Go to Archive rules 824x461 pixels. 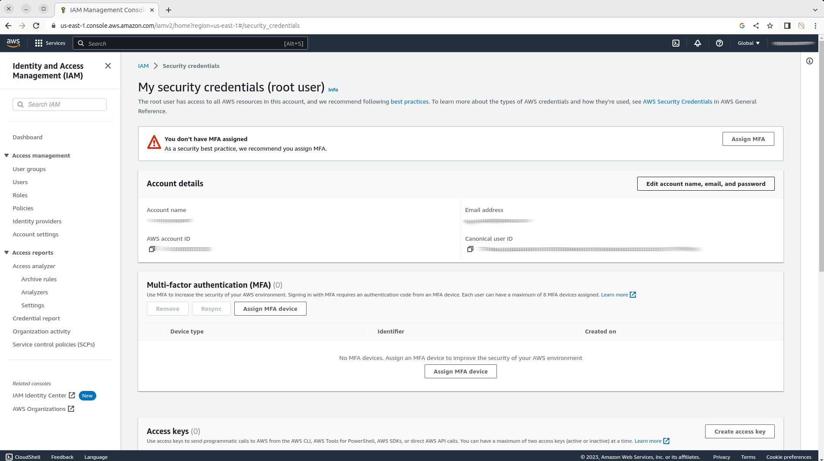pyautogui.click(x=39, y=279)
